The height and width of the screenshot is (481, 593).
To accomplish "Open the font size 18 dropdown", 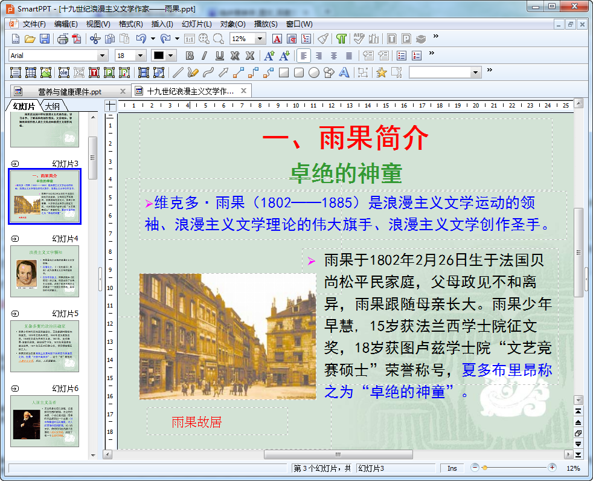I will pyautogui.click(x=140, y=56).
